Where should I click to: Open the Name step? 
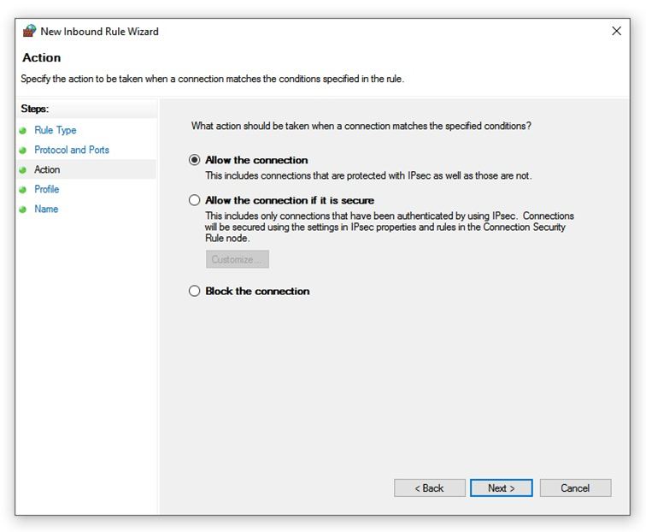coord(46,209)
